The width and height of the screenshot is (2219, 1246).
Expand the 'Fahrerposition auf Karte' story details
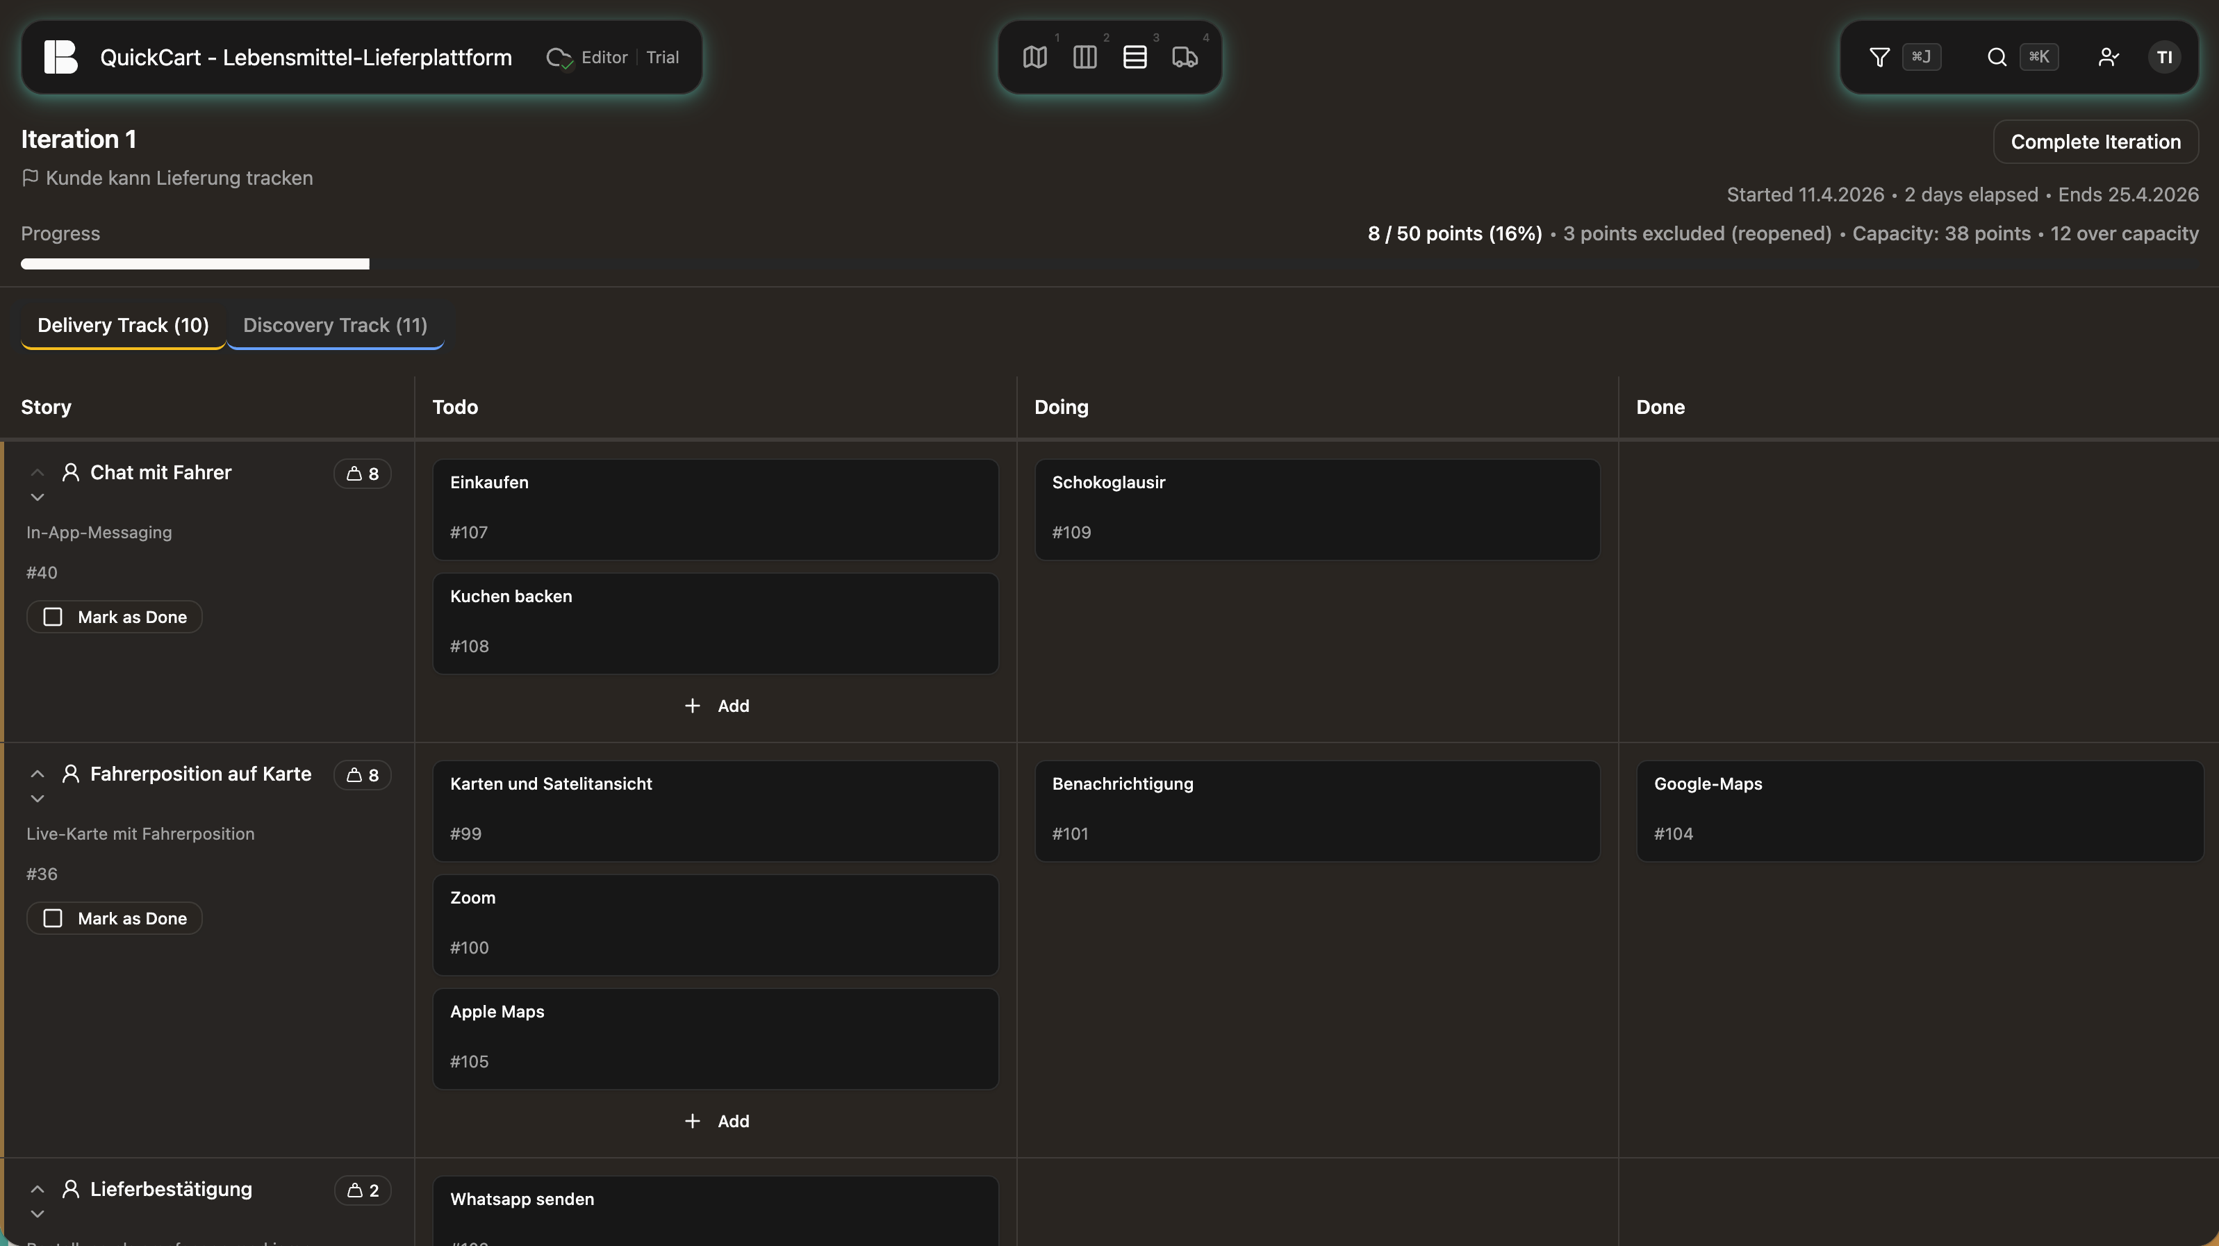tap(37, 798)
